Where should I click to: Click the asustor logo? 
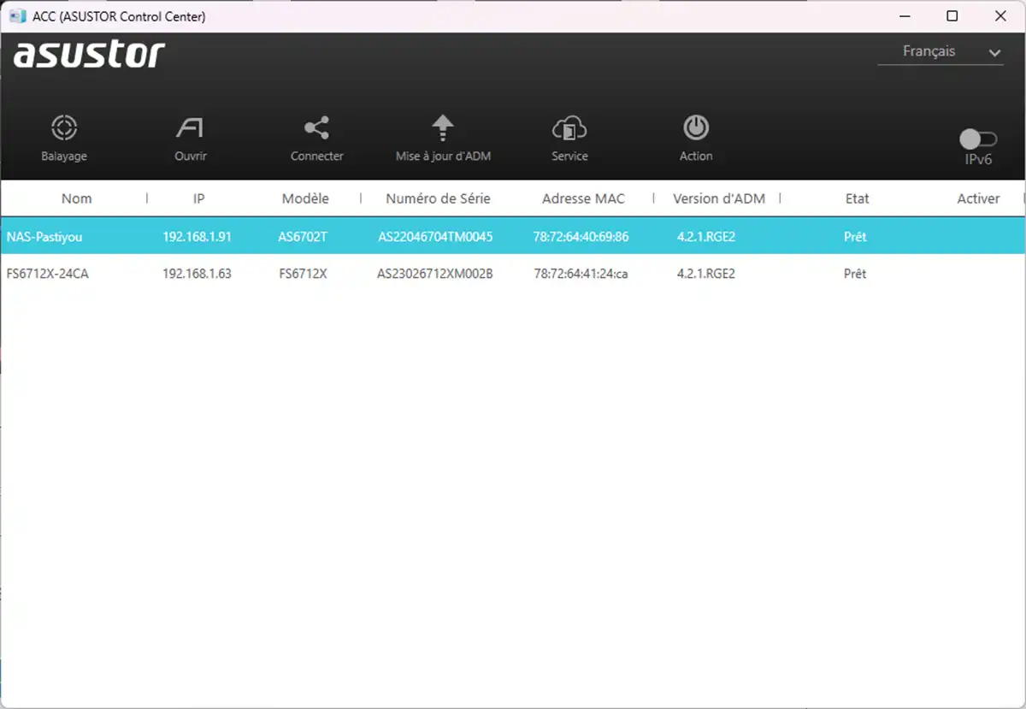(88, 54)
